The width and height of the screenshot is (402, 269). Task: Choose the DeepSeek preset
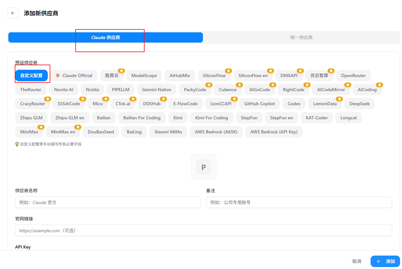(359, 104)
